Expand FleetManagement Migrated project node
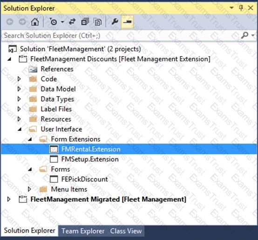 9,199
